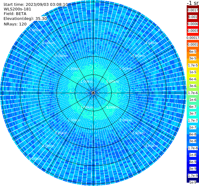The height and width of the screenshot is (186, 199).
Task: Click the 6e-9 colorbar label
Action: coord(193,162)
